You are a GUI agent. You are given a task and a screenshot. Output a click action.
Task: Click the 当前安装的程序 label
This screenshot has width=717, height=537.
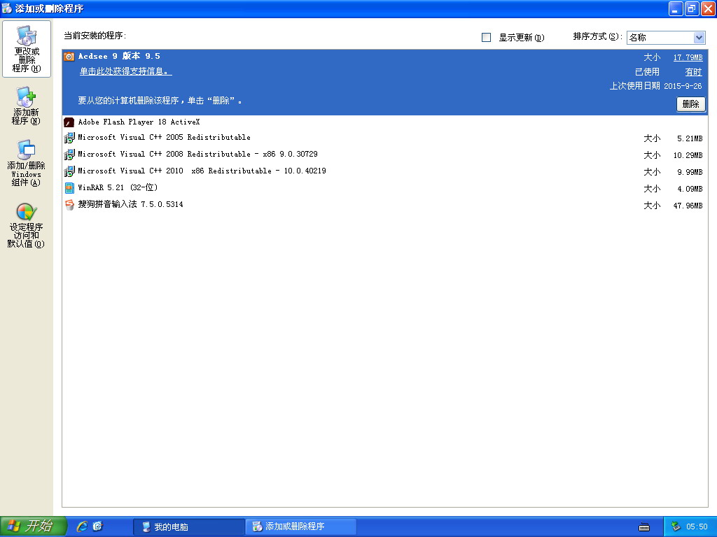pyautogui.click(x=95, y=36)
